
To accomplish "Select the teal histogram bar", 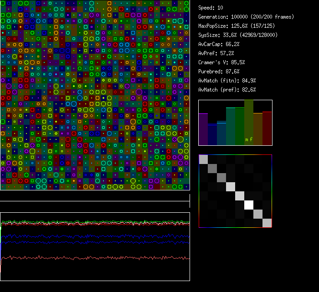I will tap(231, 127).
